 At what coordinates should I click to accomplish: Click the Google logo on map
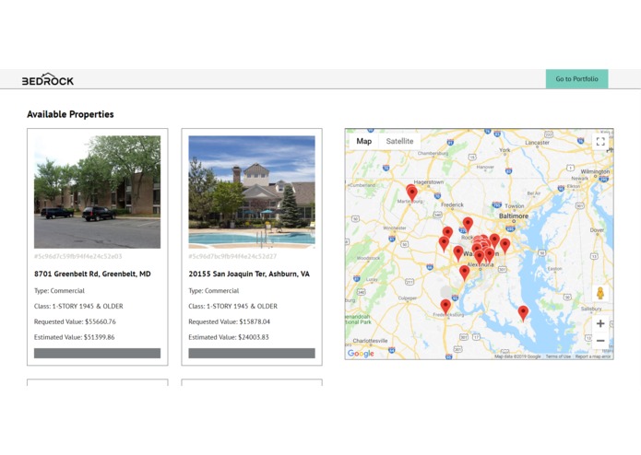tap(361, 354)
